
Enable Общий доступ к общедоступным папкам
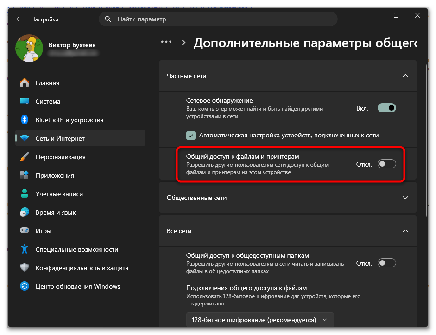[386, 263]
